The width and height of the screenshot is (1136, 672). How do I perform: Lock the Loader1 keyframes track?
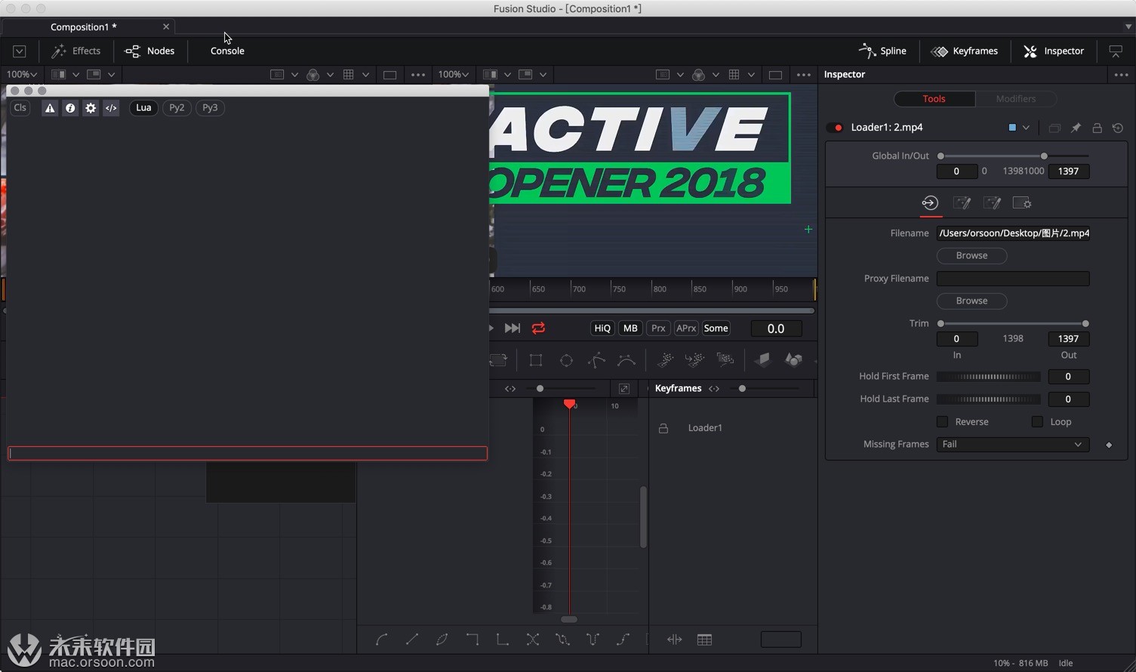663,428
